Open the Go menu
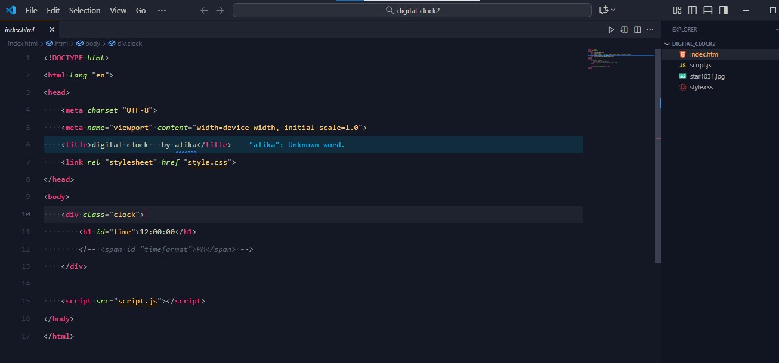 (141, 10)
